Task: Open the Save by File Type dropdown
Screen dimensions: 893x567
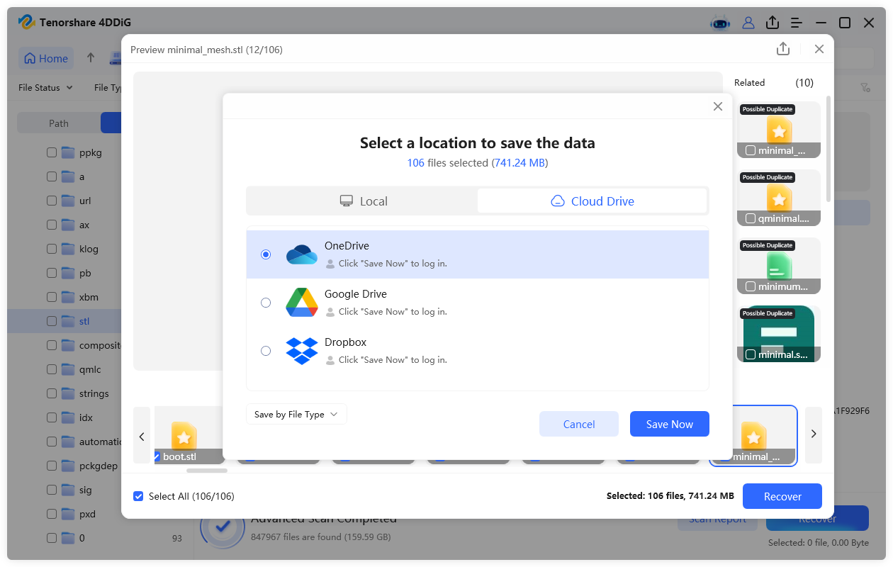Action: [x=296, y=415]
